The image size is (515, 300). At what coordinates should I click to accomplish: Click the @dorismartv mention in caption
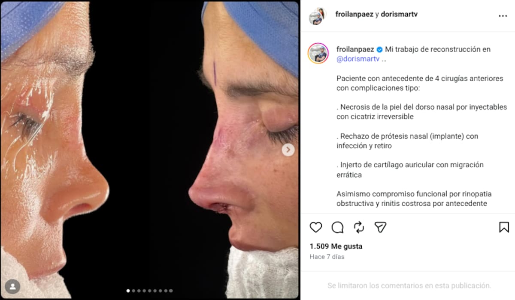358,59
